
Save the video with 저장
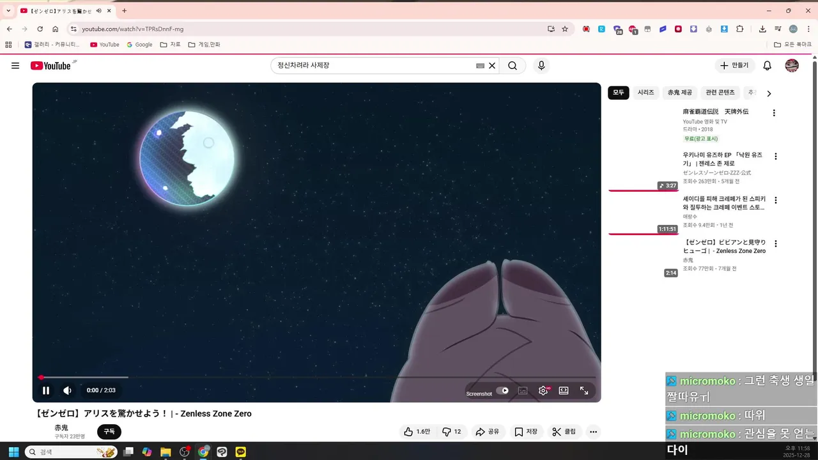[526, 432]
